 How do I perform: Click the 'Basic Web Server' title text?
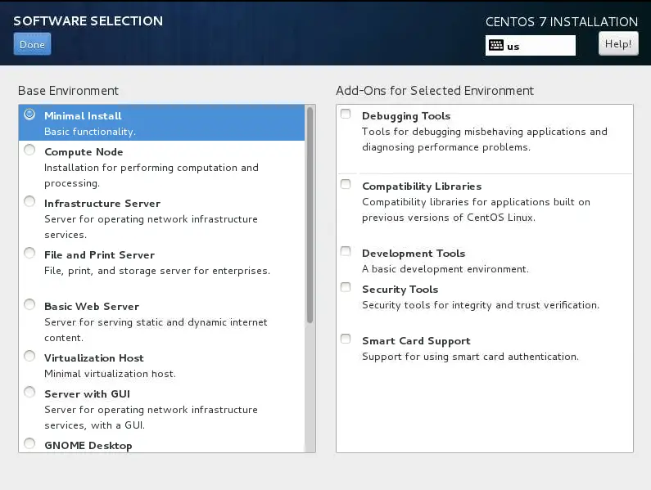92,306
